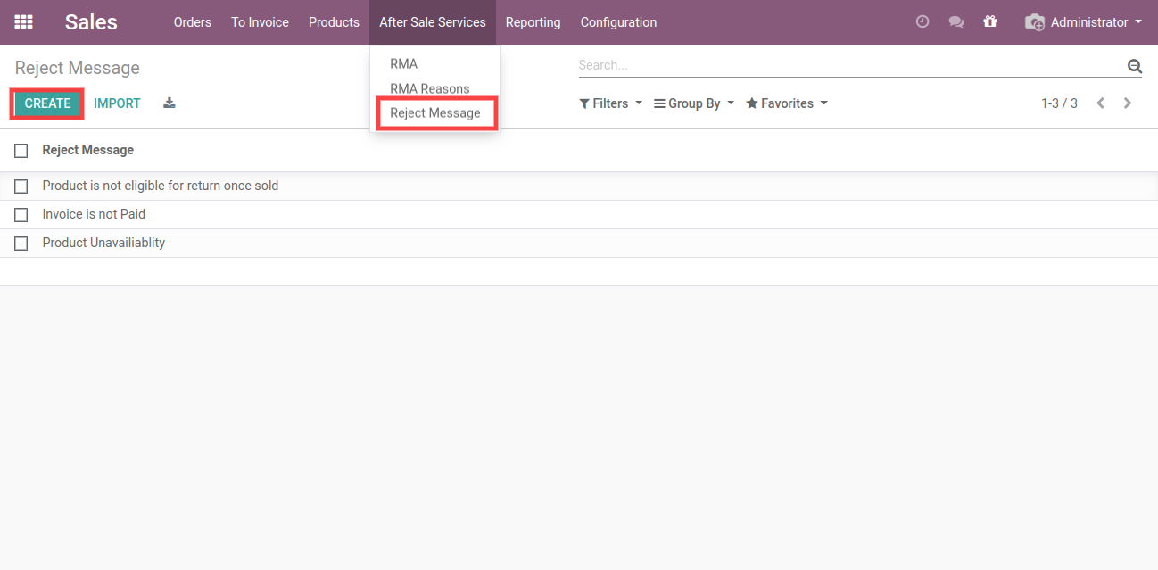Sort by Reject Message column header
Screen dimensions: 1158x570
coord(88,150)
